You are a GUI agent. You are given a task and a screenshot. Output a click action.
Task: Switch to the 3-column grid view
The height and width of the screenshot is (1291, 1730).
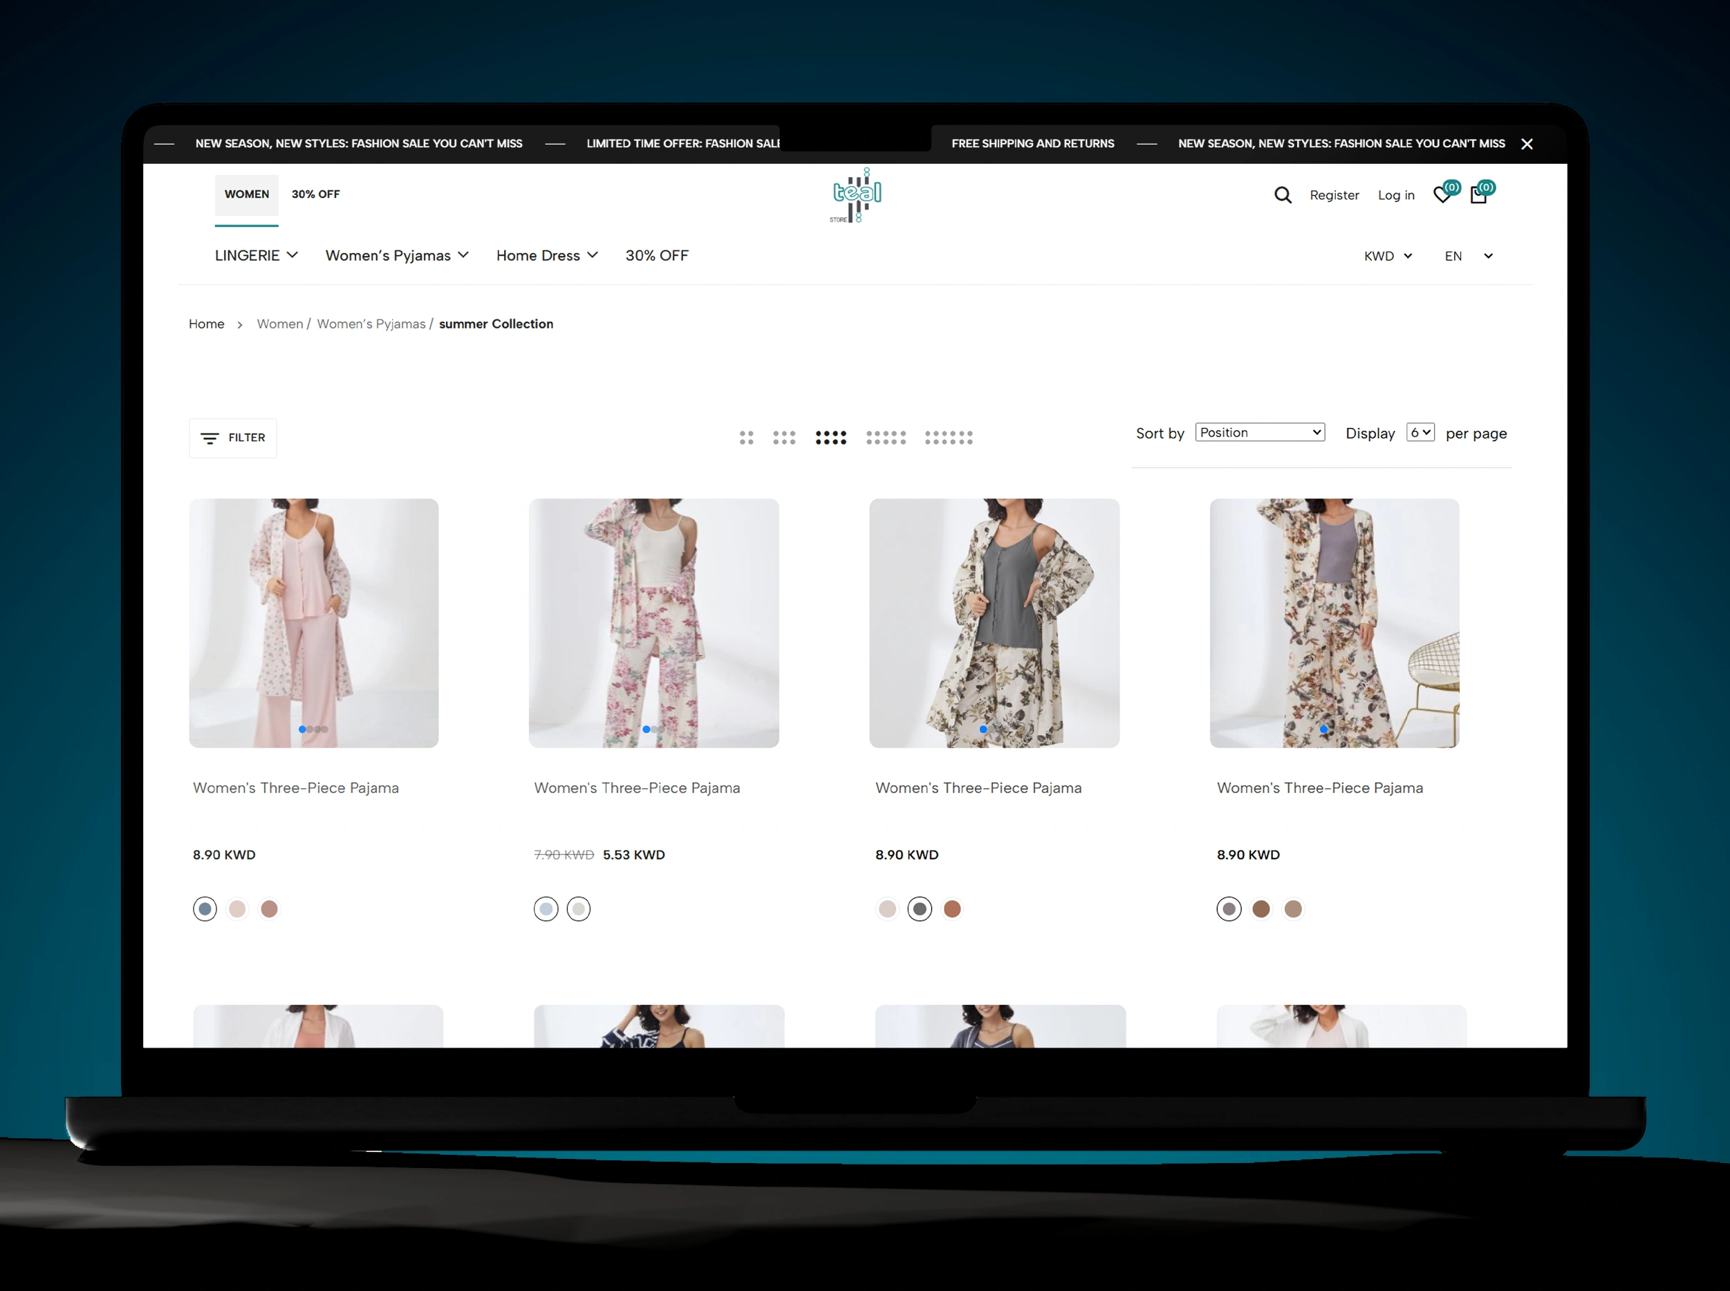(785, 438)
